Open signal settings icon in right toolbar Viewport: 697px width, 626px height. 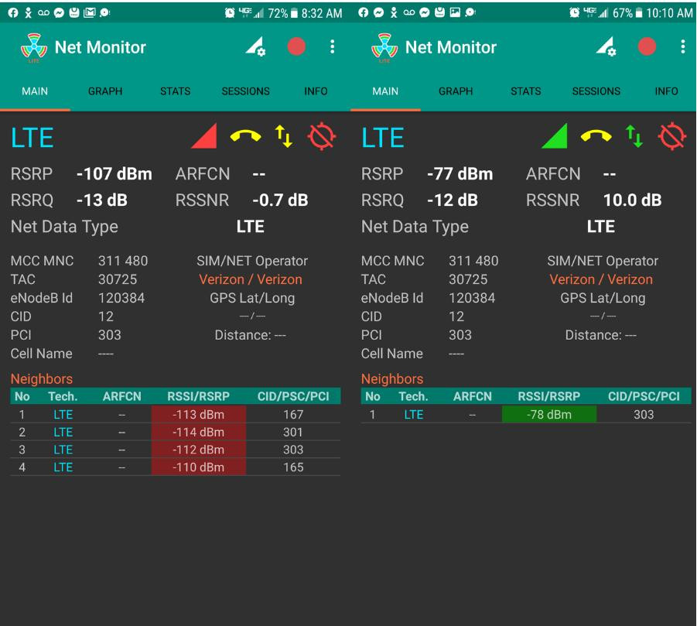click(606, 46)
